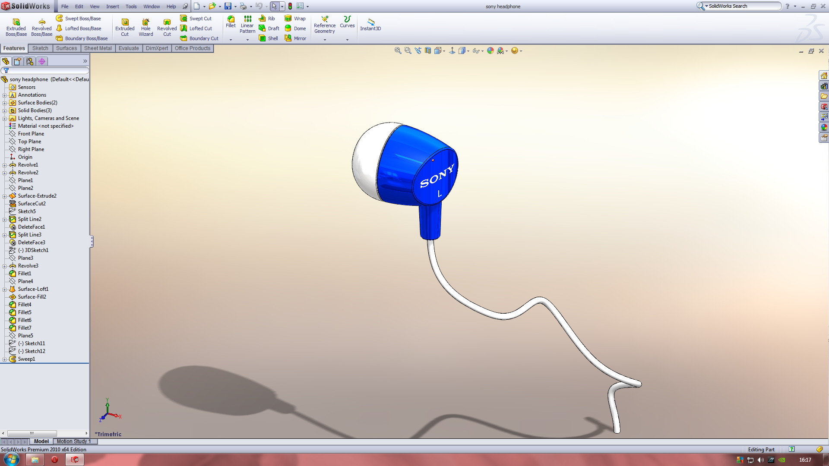Expand Surface Bodies(2) in the tree
This screenshot has height=466, width=829.
(5, 103)
